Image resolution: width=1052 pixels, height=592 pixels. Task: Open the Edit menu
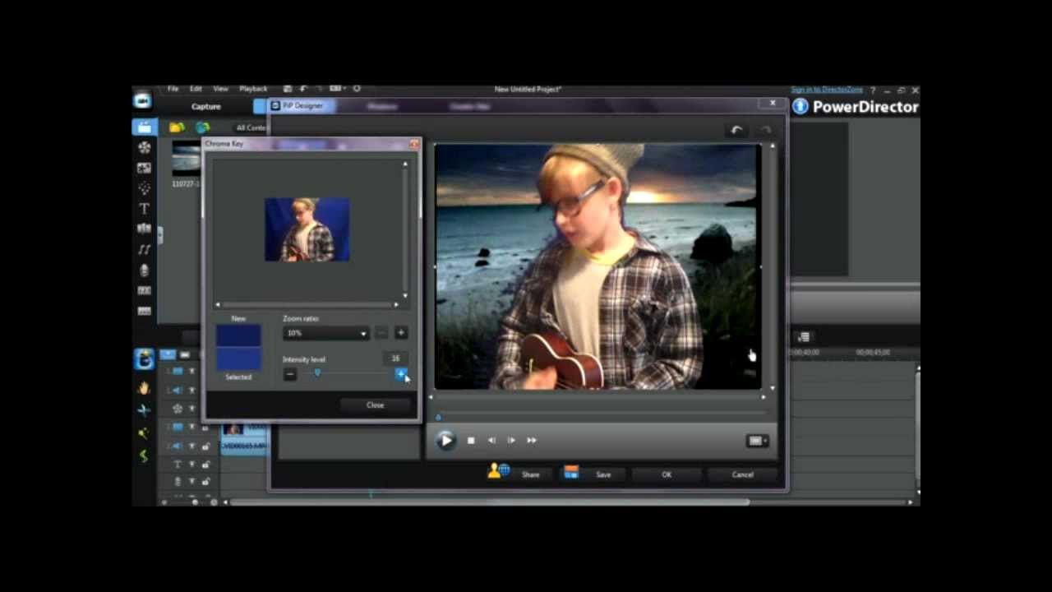[196, 89]
